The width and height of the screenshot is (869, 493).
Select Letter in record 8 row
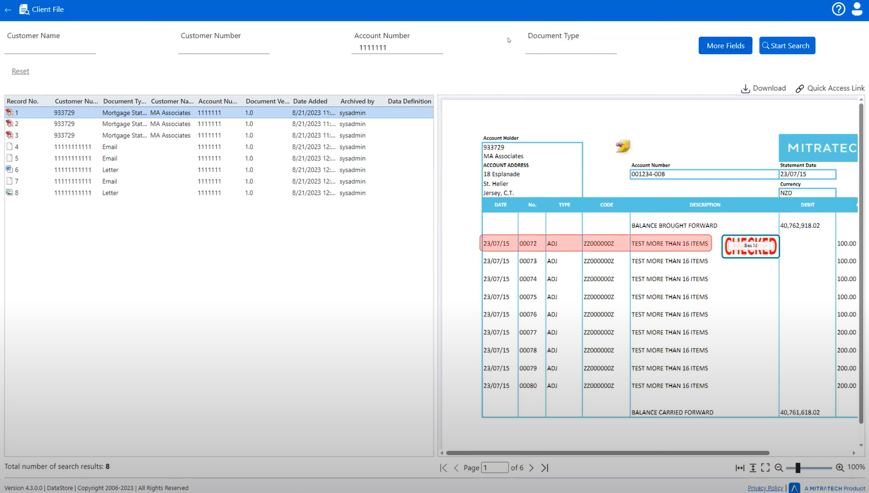coord(110,193)
